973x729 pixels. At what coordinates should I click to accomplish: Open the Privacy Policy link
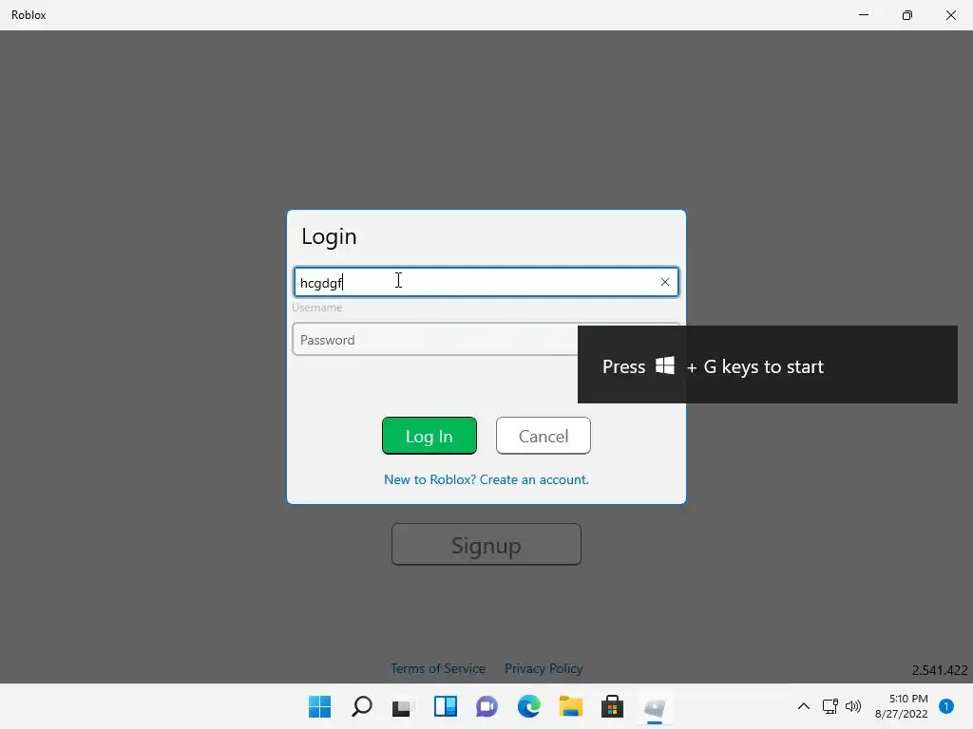click(x=543, y=668)
